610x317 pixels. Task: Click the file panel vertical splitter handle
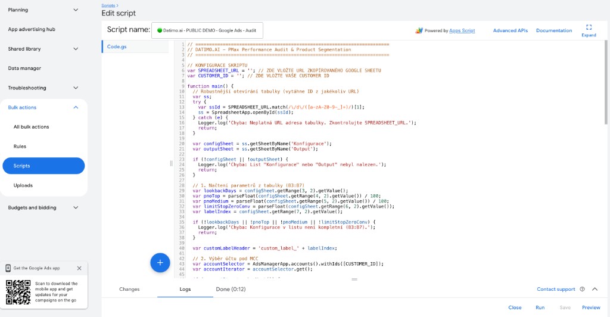tap(171, 163)
